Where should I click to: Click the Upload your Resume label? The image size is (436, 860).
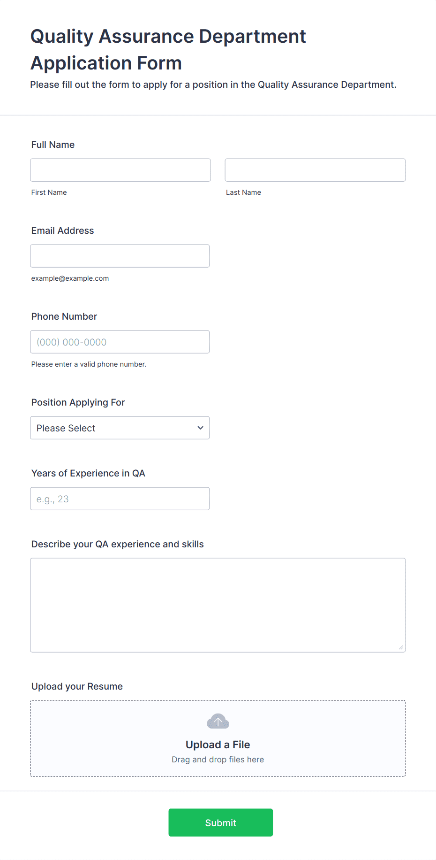tap(77, 686)
